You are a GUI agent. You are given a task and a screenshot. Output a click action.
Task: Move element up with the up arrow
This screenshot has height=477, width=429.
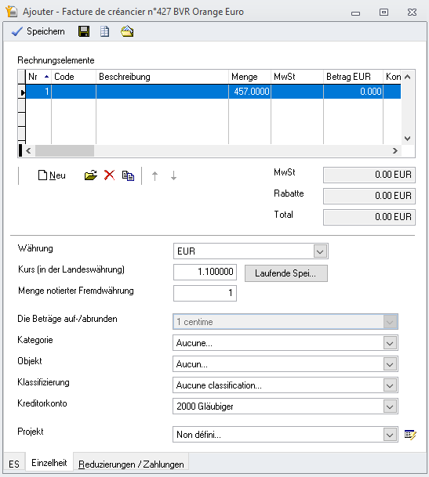pos(155,175)
